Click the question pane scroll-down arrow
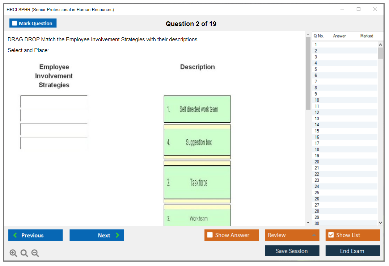389x266 pixels. click(x=308, y=223)
